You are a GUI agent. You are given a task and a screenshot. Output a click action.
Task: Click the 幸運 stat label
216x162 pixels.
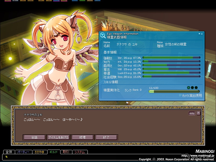click(107, 73)
